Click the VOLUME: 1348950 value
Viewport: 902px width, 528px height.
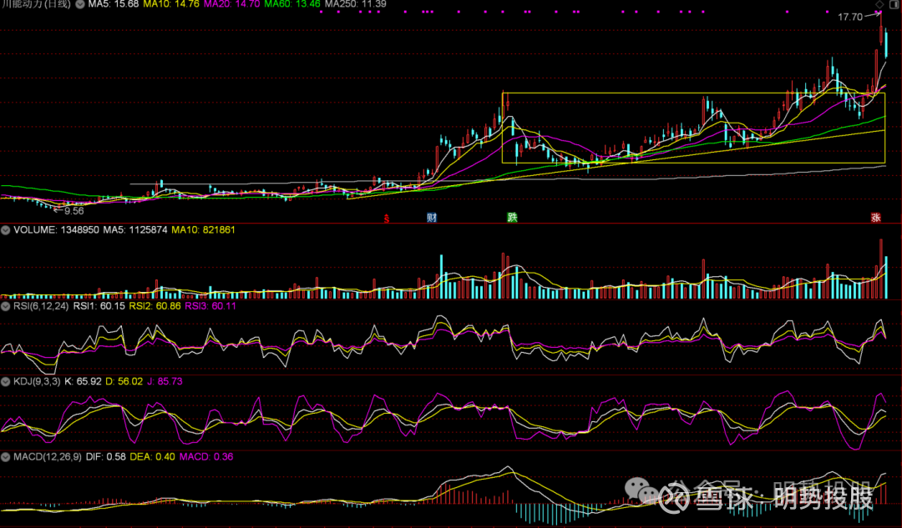(x=57, y=230)
